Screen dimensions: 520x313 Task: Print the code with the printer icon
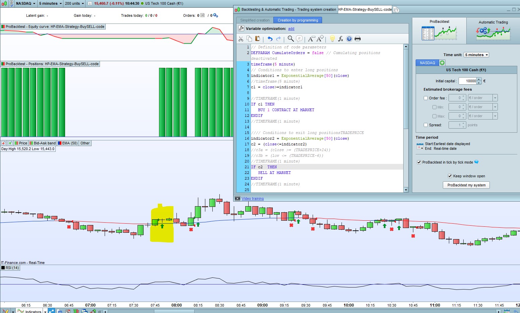tap(358, 39)
